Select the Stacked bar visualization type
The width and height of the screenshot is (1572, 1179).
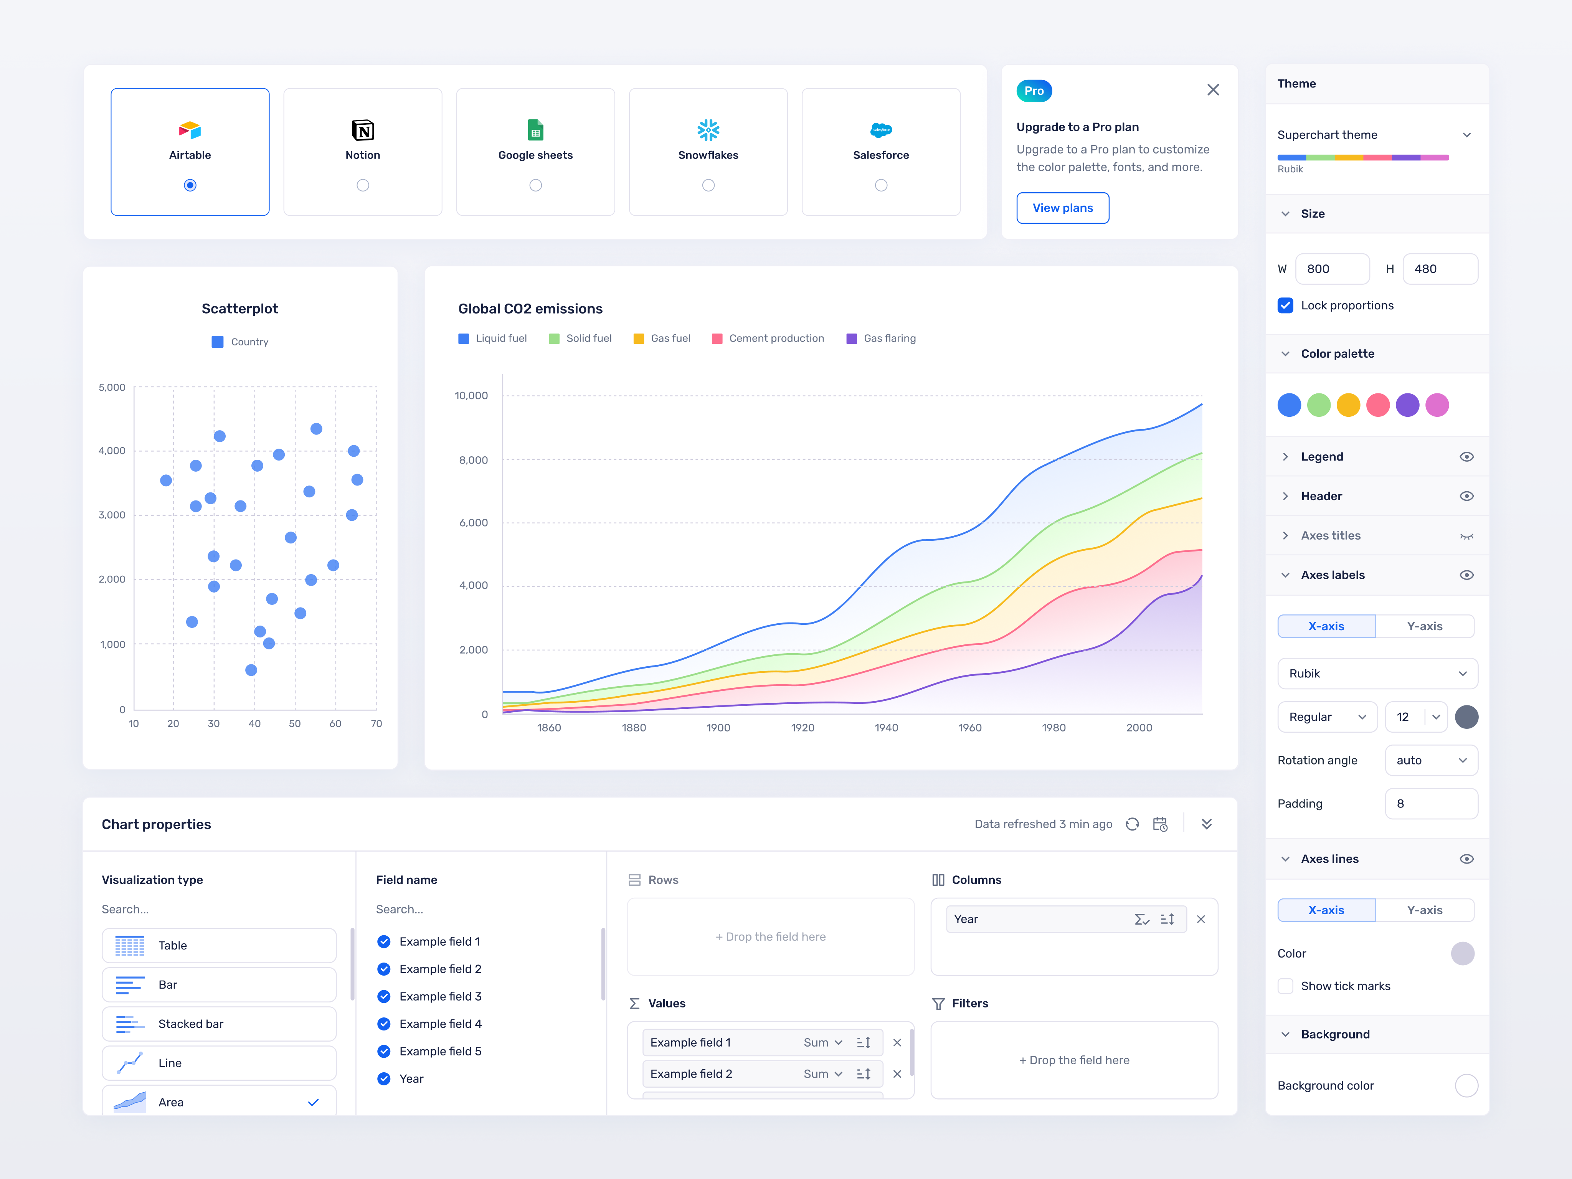tap(219, 1023)
